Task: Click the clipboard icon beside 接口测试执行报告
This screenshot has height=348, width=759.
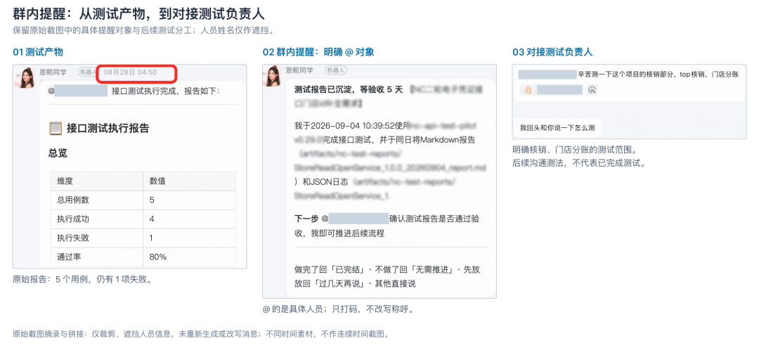Action: tap(56, 128)
